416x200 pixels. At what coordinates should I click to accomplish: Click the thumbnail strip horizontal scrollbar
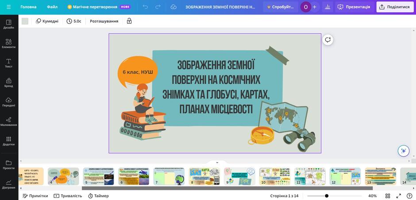[x=227, y=188]
